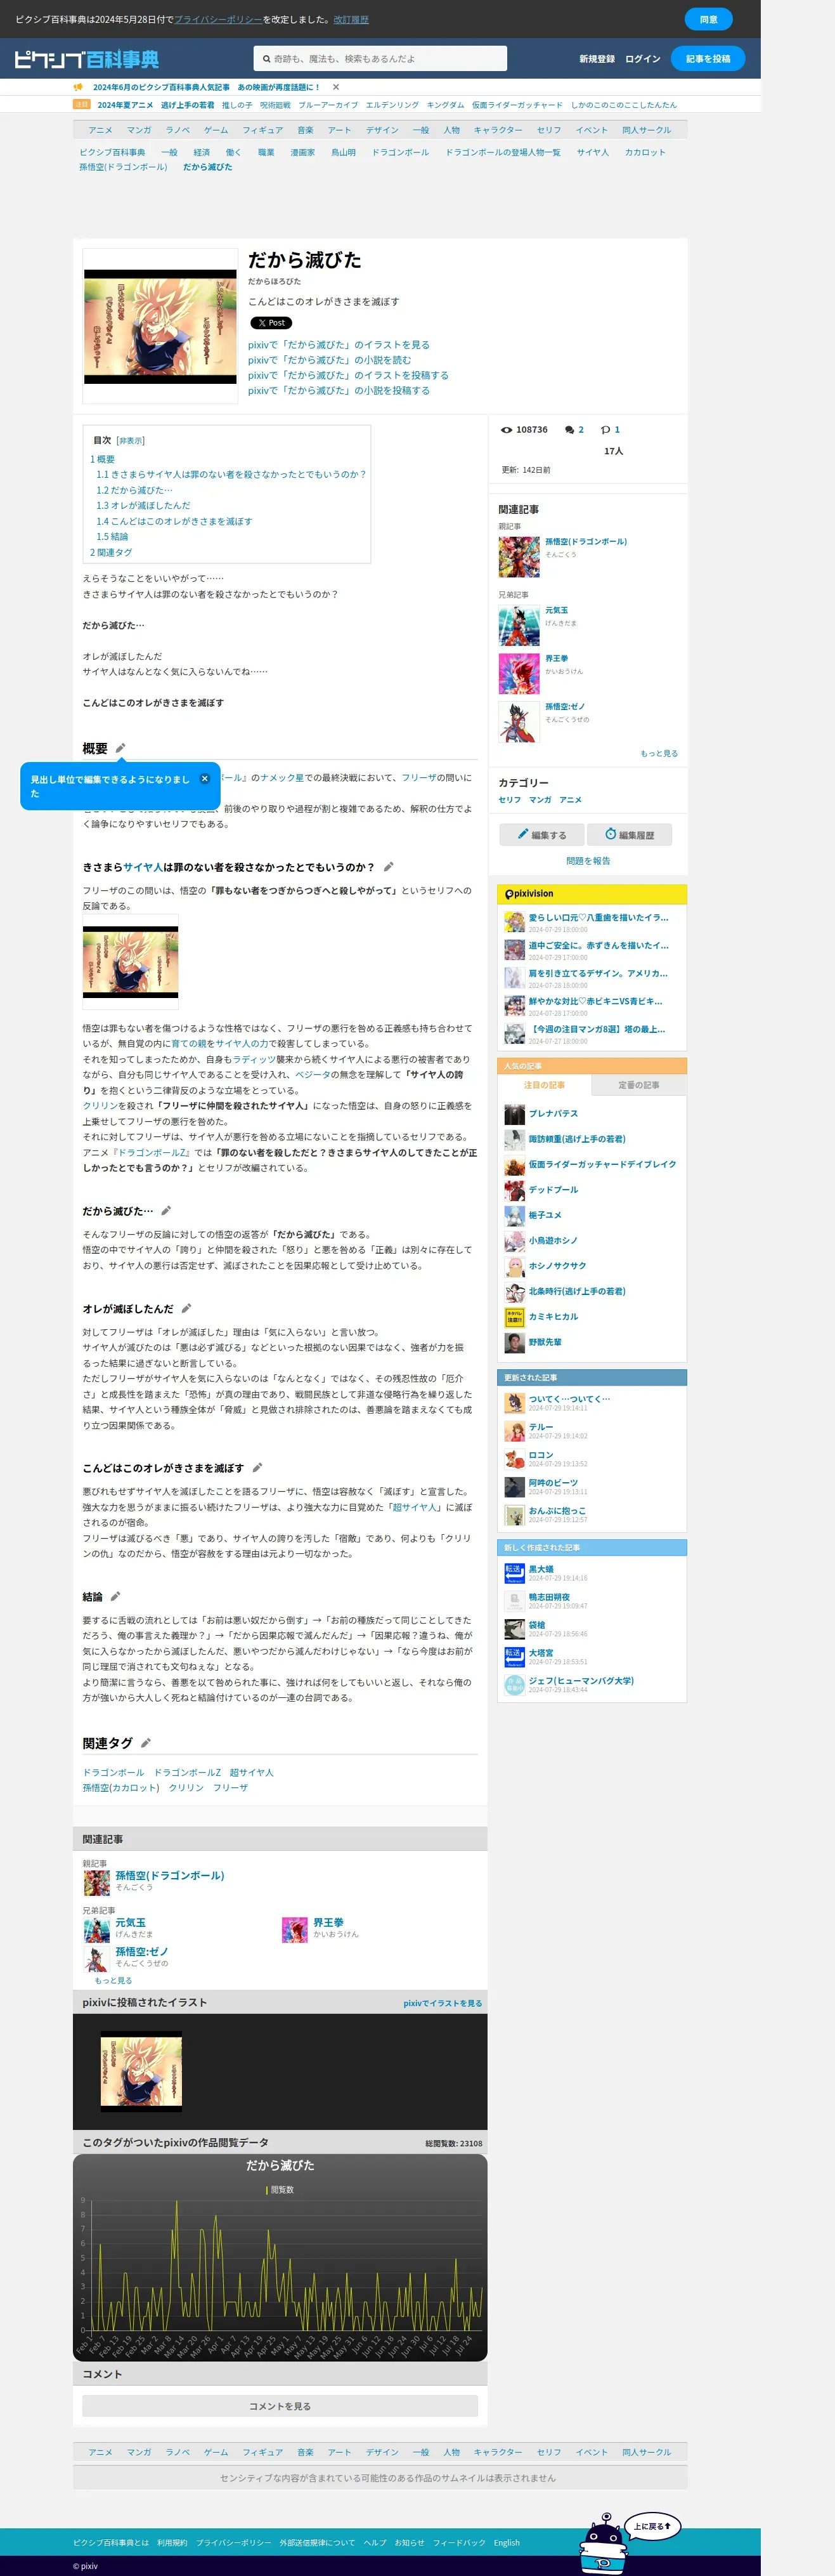
Task: Click pixivでイラストを見る link
Action: point(443,2003)
